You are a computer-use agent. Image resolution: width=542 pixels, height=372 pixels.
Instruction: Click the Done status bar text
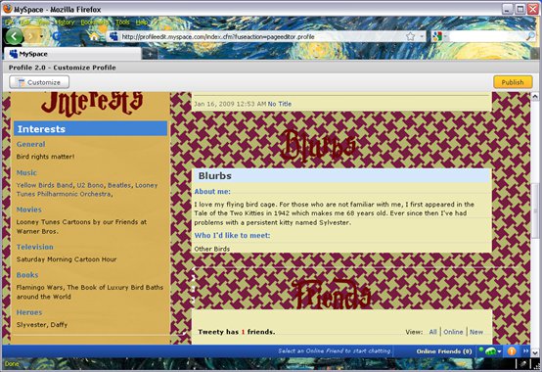coord(12,364)
